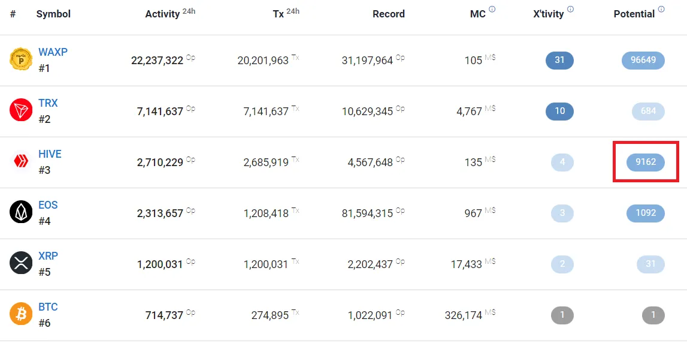Click TRX X'tivity badge showing 10
The image size is (687, 346).
pos(559,111)
